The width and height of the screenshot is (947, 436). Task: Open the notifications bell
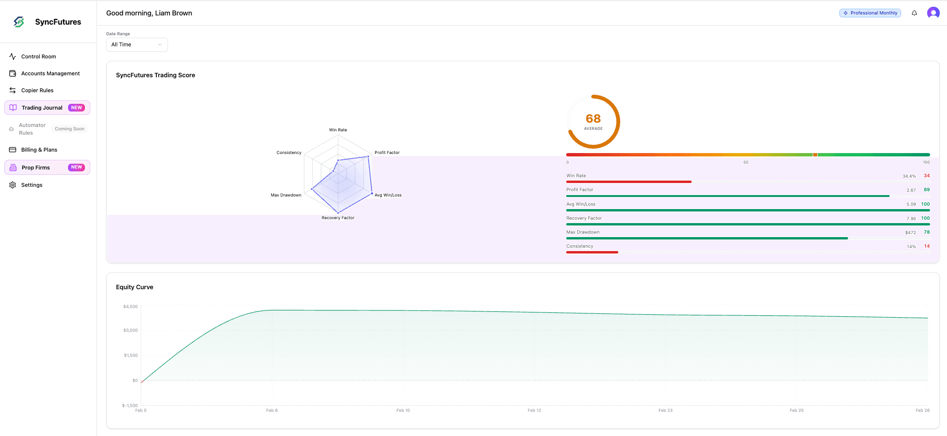pyautogui.click(x=914, y=13)
